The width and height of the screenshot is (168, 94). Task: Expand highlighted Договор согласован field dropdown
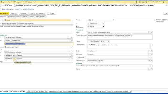(x=72, y=44)
